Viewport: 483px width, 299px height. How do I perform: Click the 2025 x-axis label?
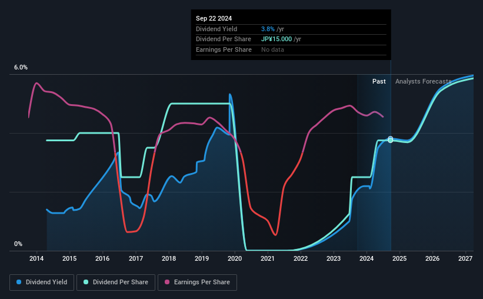coord(399,258)
